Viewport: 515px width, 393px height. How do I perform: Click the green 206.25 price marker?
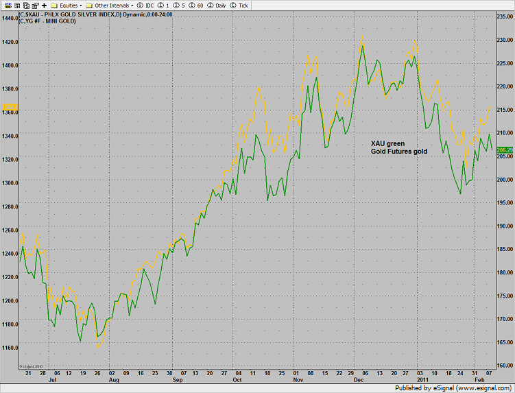pyautogui.click(x=504, y=150)
